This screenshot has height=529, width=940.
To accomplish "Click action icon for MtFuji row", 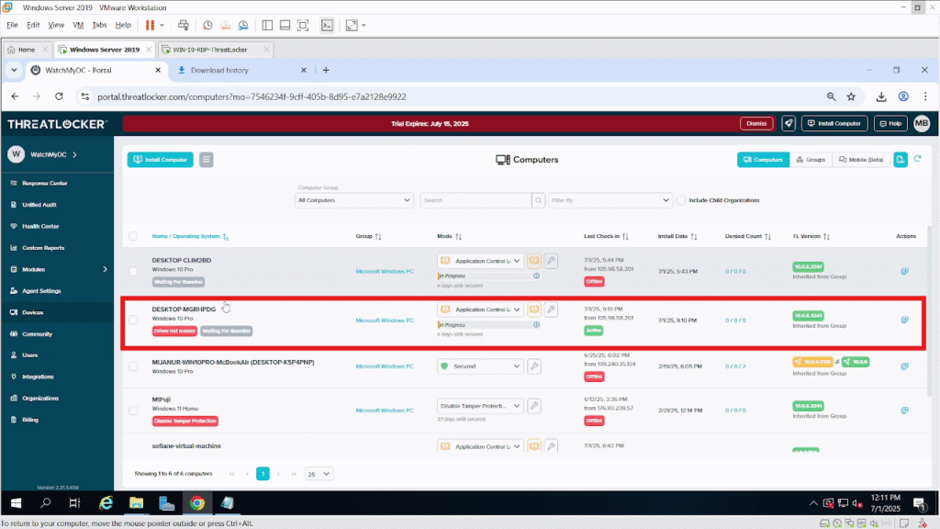I will [x=904, y=411].
